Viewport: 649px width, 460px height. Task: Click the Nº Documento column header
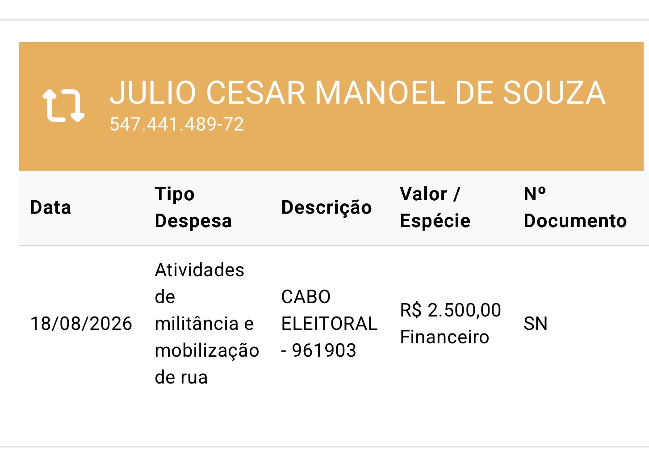(575, 207)
